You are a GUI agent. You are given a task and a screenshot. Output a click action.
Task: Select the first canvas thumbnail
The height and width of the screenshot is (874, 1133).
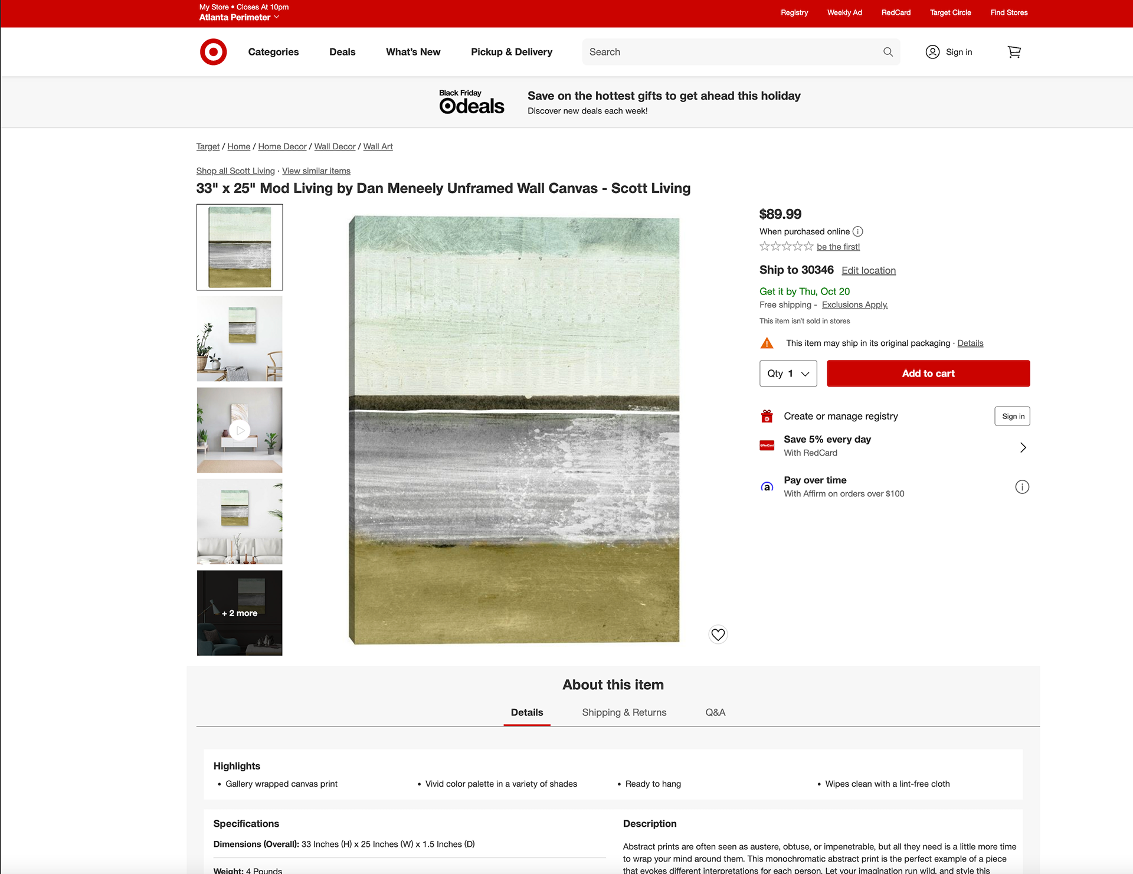(x=240, y=247)
